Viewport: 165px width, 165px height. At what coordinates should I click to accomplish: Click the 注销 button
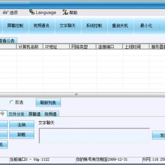tap(22, 125)
